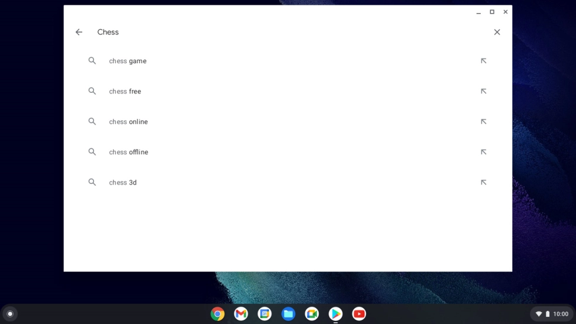Select the 'chess game' suggestion

coord(288,61)
